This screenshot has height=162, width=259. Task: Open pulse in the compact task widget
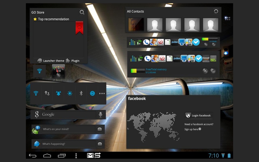[175, 42]
